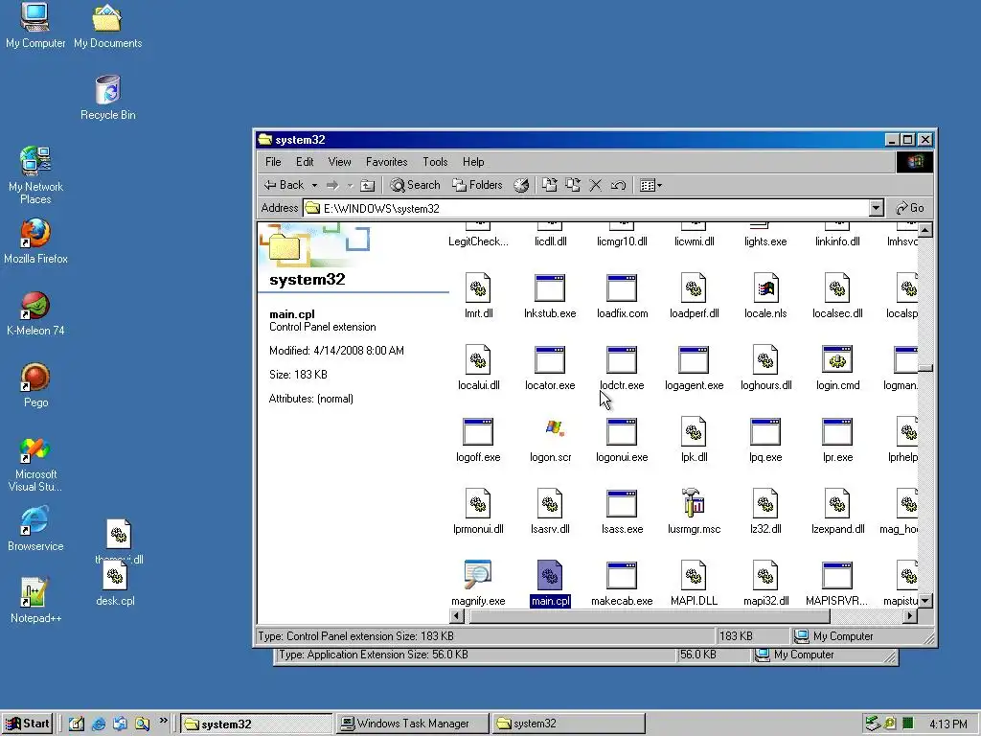This screenshot has height=736, width=981.
Task: Click the Forward arrow button
Action: 332,185
